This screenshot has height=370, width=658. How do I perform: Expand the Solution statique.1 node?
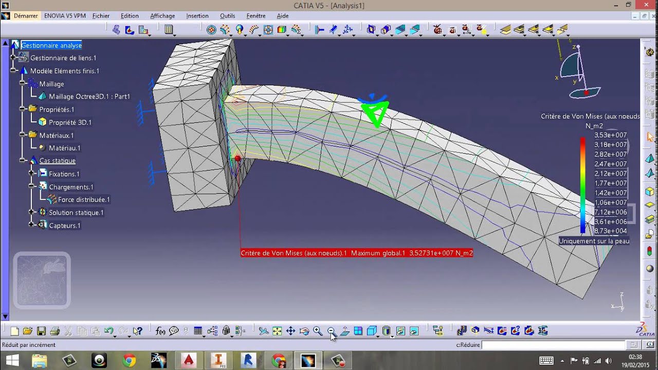[32, 212]
